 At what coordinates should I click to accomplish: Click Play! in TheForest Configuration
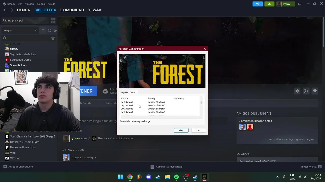tap(181, 130)
